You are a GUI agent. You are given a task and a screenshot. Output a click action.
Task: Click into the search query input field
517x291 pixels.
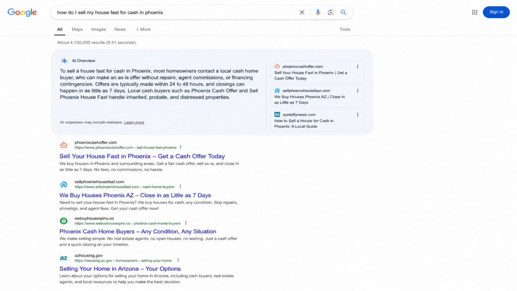(175, 12)
